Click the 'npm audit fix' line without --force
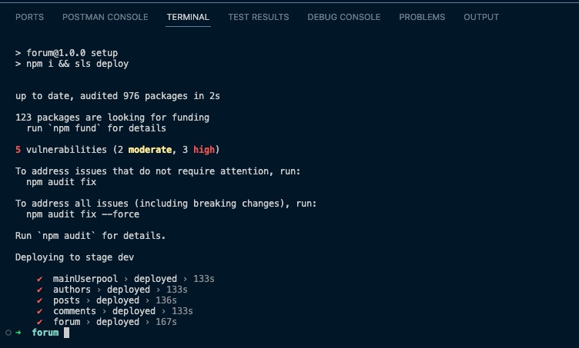 62,182
